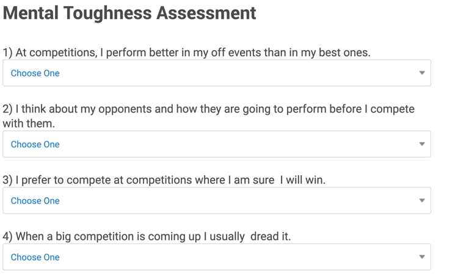Click the word 'Assessment' in the title
469x279 pixels.
pos(206,13)
